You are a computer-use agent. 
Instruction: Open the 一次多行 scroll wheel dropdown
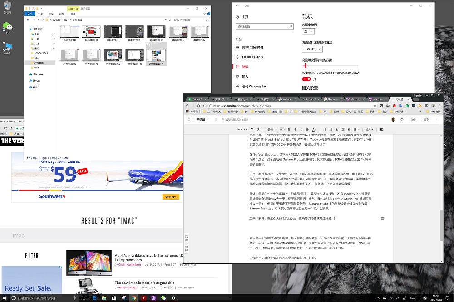[312, 49]
